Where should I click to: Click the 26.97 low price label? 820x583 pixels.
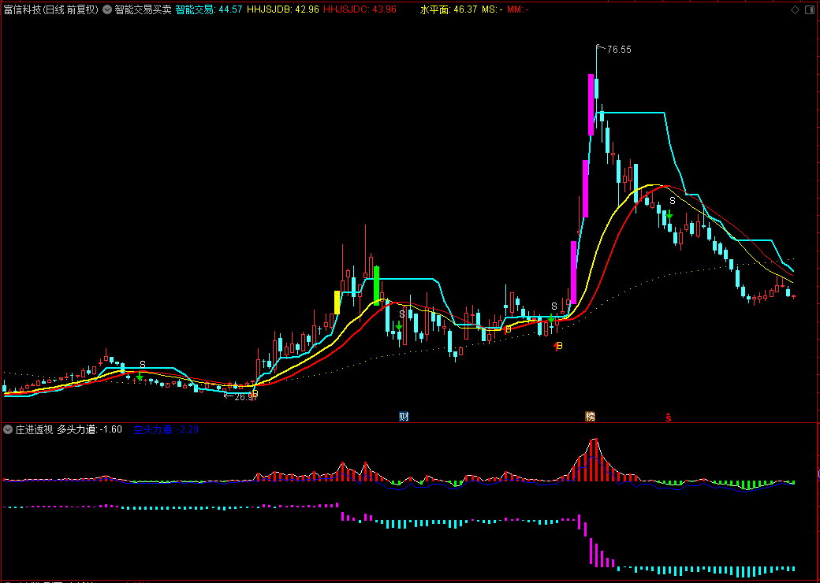point(244,396)
